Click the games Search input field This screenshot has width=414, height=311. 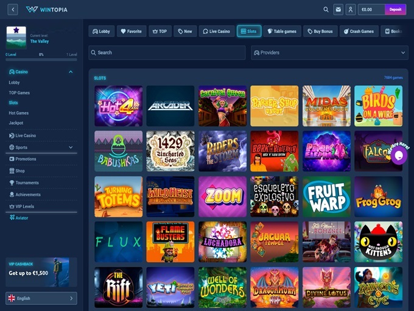coord(167,53)
